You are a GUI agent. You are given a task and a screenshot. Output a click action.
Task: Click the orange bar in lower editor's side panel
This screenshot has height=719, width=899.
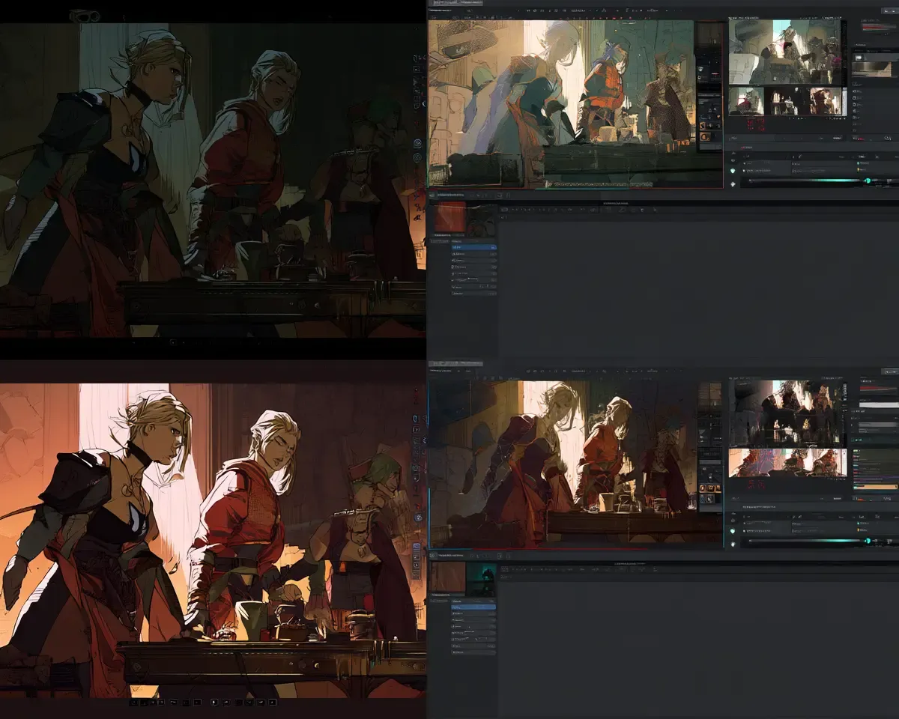(874, 486)
